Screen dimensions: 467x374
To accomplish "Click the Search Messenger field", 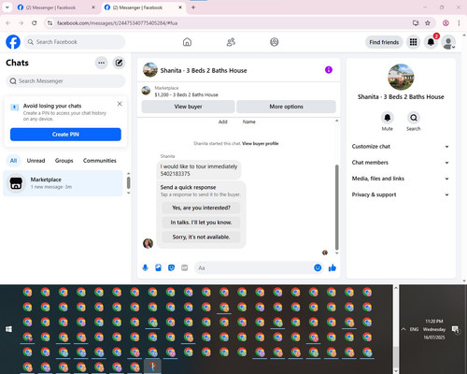I will pyautogui.click(x=65, y=81).
